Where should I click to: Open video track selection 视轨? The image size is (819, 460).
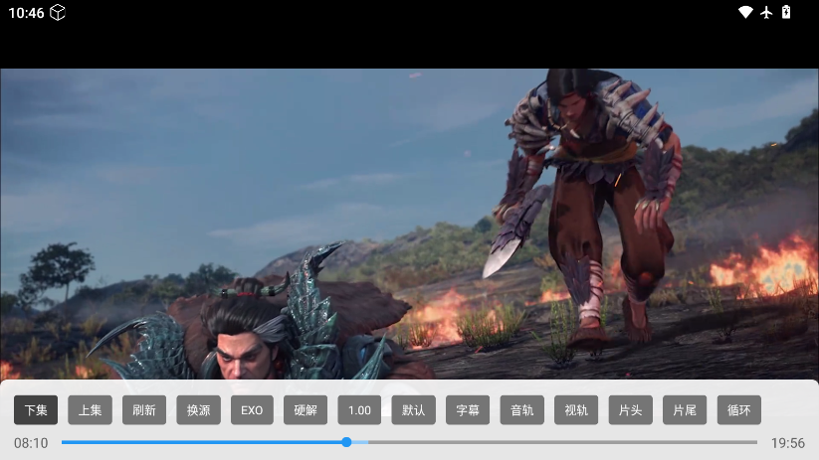[x=576, y=410]
